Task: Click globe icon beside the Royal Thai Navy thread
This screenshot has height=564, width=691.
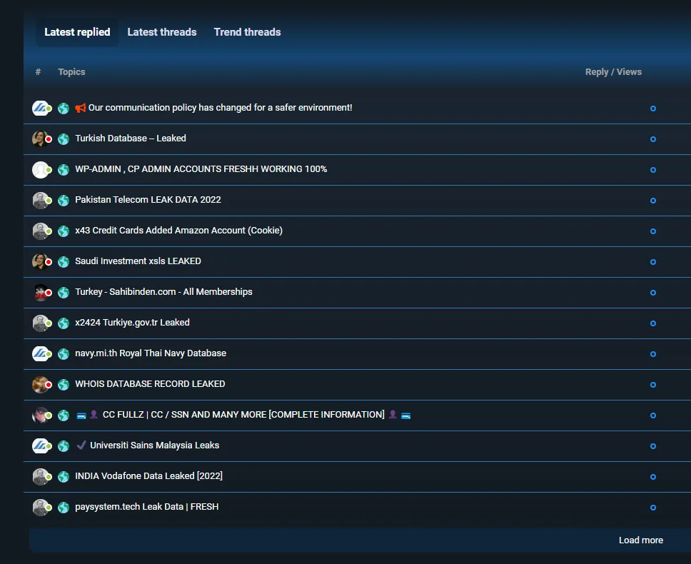Action: click(x=64, y=354)
